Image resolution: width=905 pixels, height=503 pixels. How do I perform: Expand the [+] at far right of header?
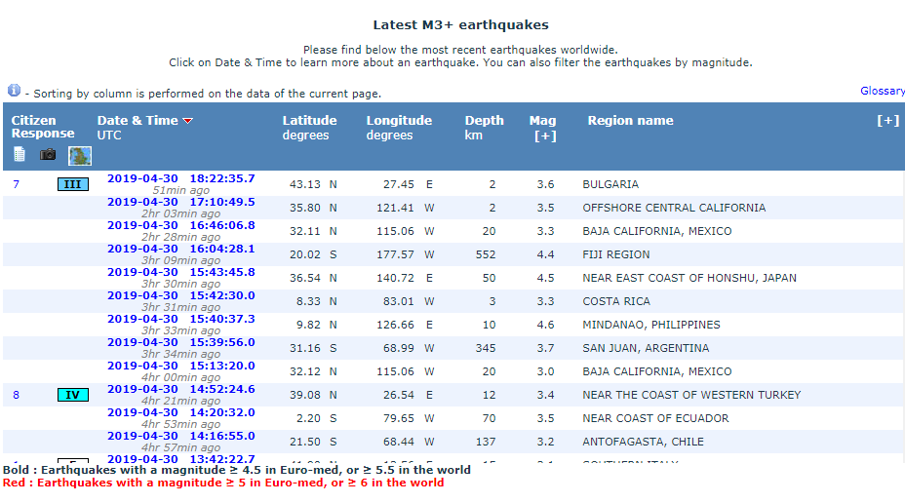tap(887, 121)
